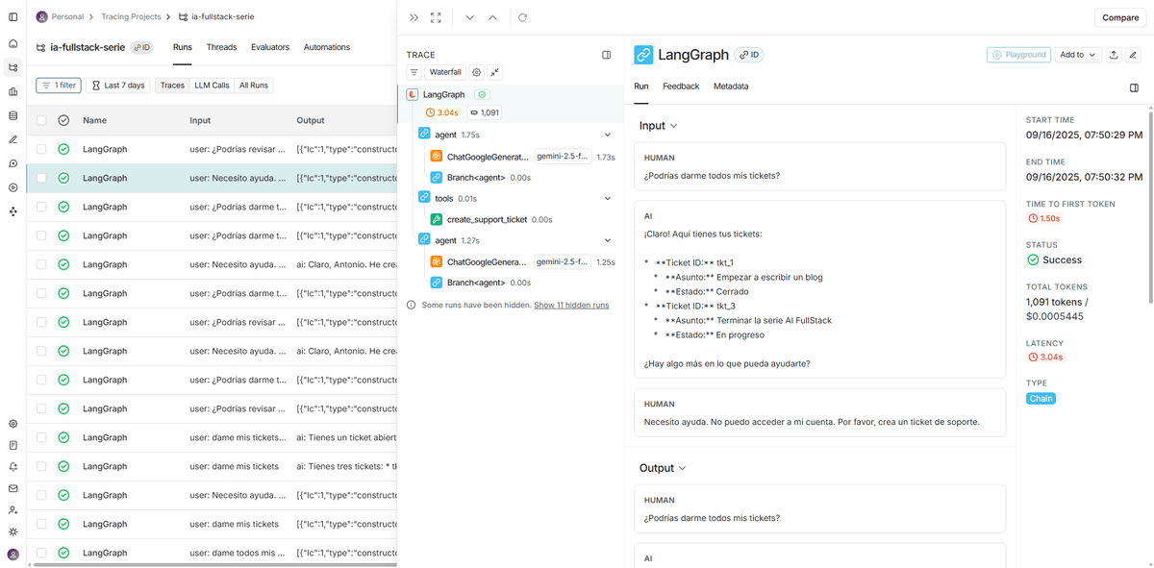Screen dimensions: 1154x568
Task: Collapse the first agent node in trace
Action: tap(607, 135)
